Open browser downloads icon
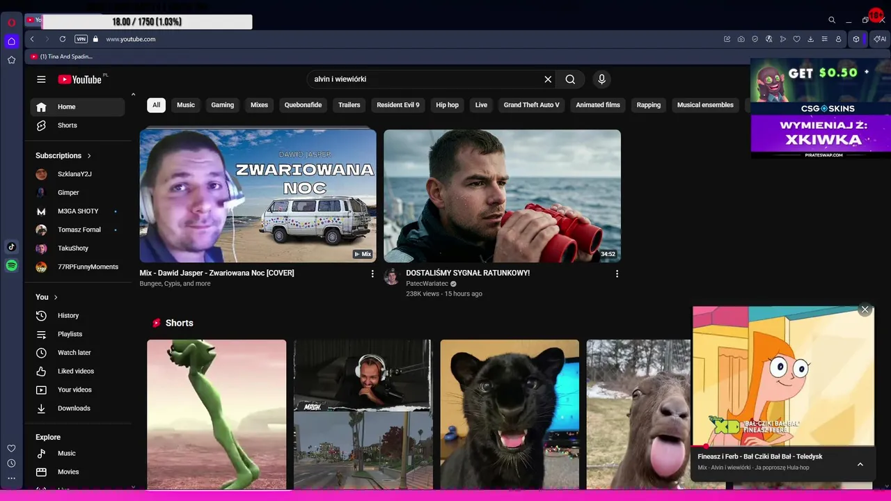Image resolution: width=891 pixels, height=501 pixels. (x=811, y=39)
